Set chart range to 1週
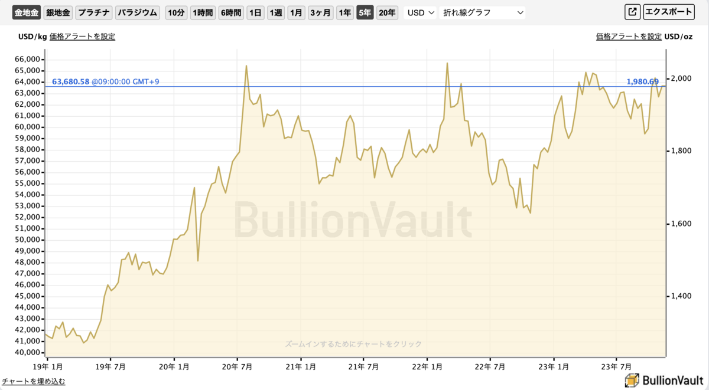 pos(275,12)
